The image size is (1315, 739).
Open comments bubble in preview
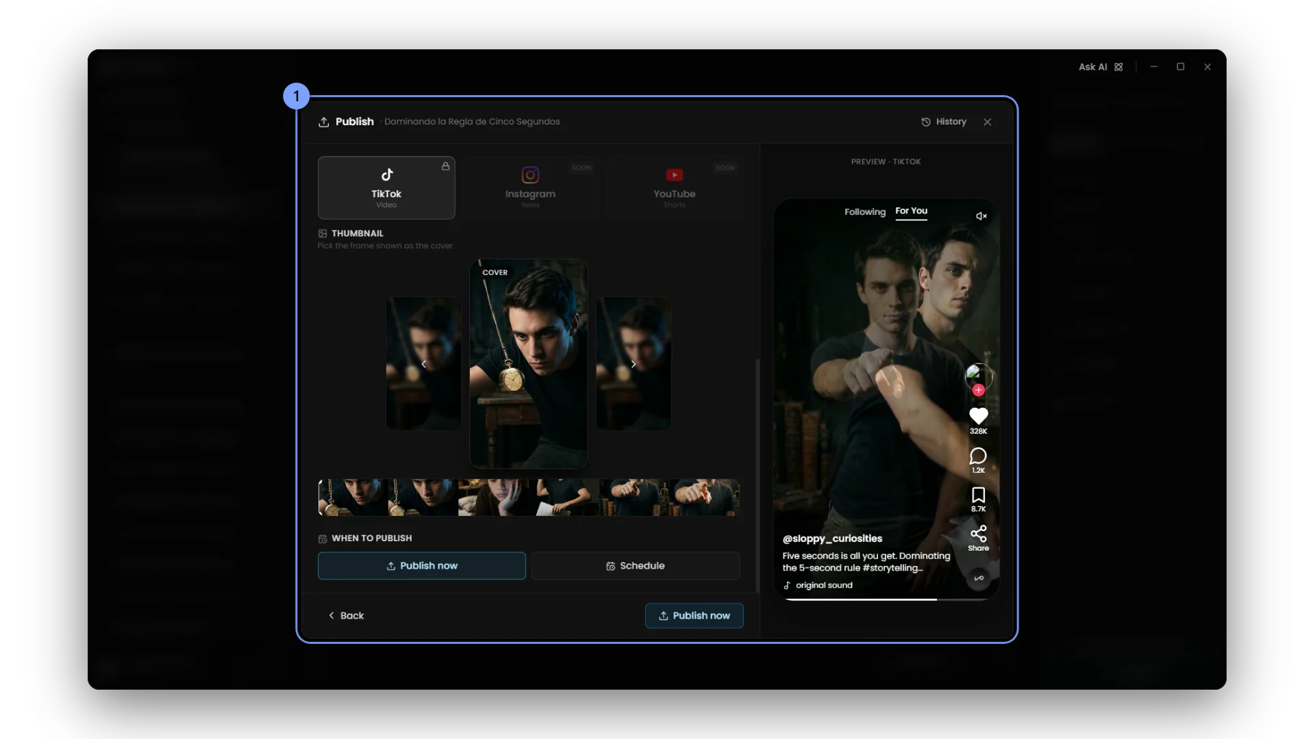(978, 456)
